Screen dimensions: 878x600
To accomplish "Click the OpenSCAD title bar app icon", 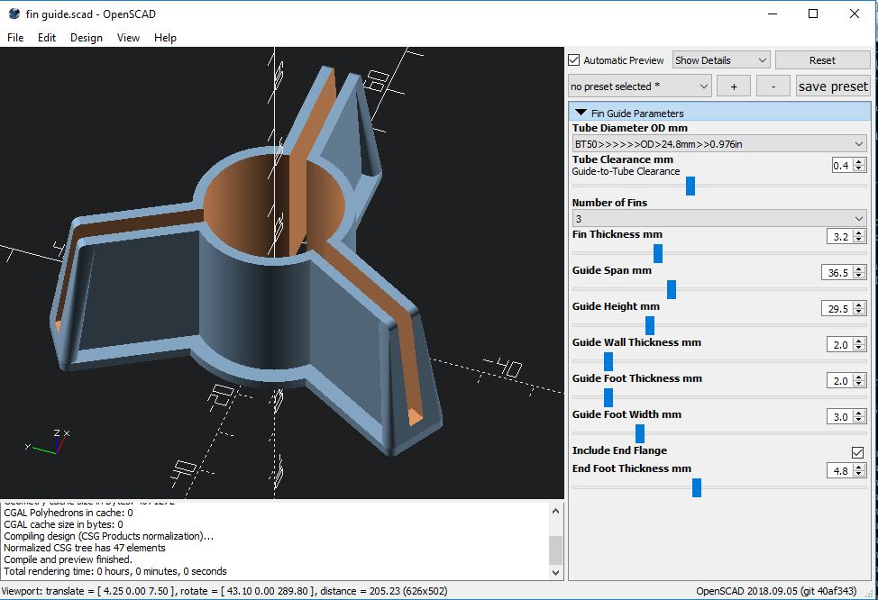I will [x=14, y=14].
